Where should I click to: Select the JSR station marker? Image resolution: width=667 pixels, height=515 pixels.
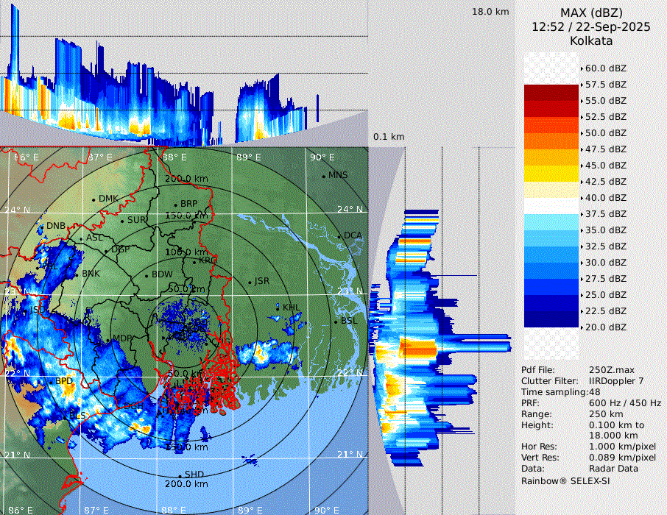tap(248, 282)
